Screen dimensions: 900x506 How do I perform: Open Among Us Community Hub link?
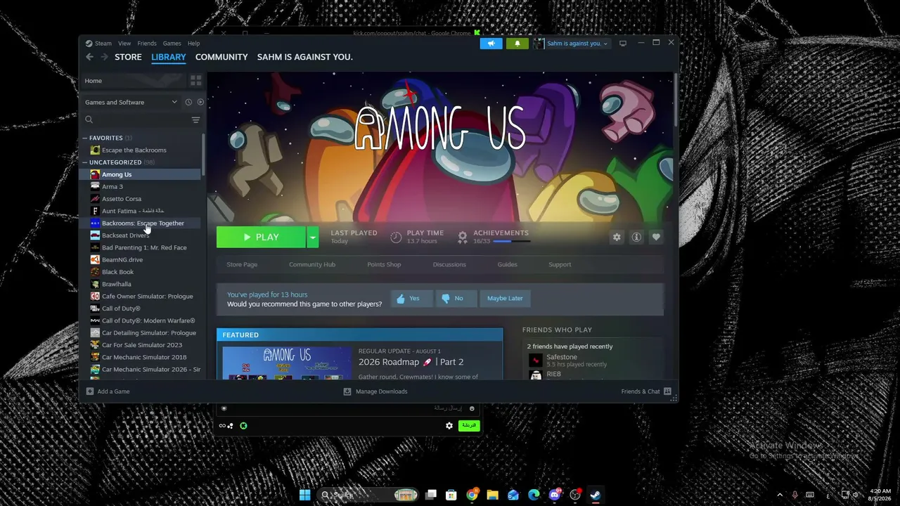[312, 264]
